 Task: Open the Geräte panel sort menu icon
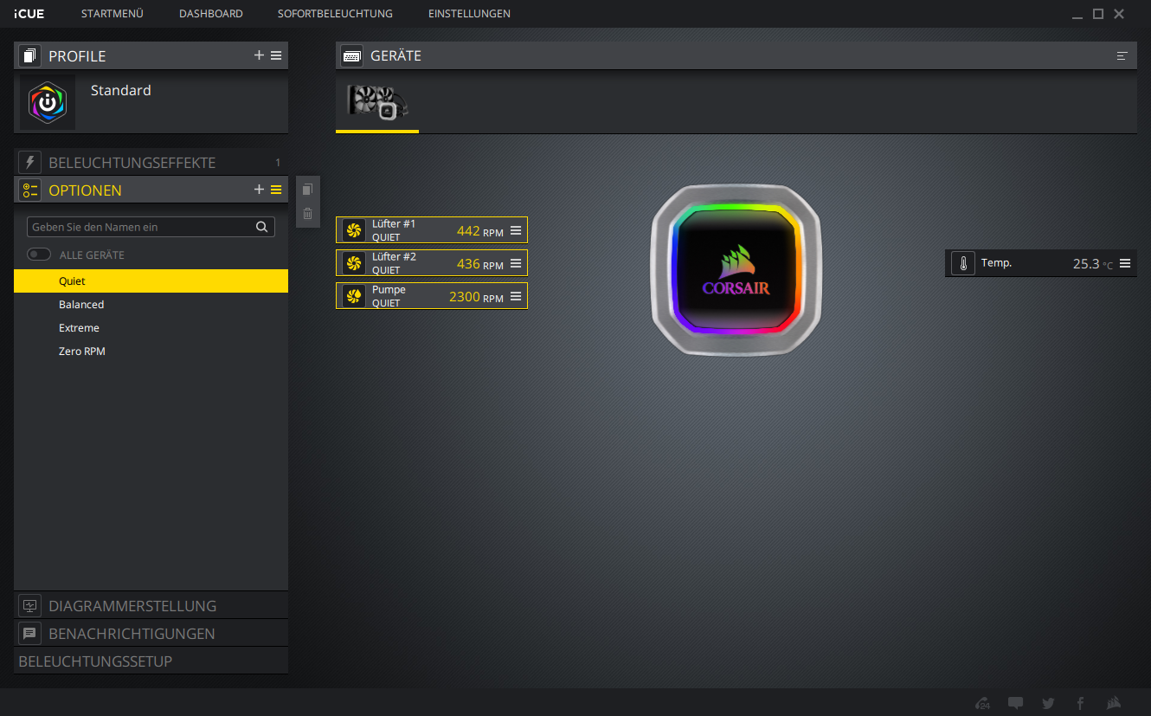[x=1122, y=55]
